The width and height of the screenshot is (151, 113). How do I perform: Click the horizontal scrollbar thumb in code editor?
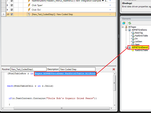[x=62, y=108]
